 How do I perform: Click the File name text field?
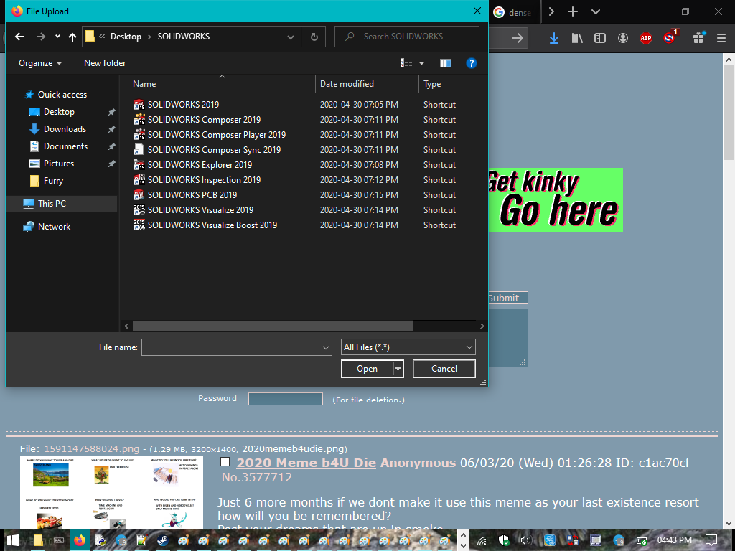(232, 347)
